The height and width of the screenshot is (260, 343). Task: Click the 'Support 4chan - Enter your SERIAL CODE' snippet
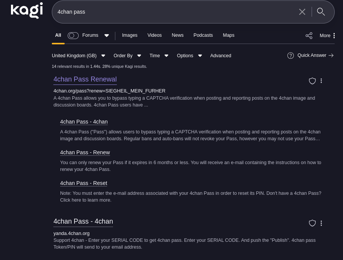(x=185, y=244)
